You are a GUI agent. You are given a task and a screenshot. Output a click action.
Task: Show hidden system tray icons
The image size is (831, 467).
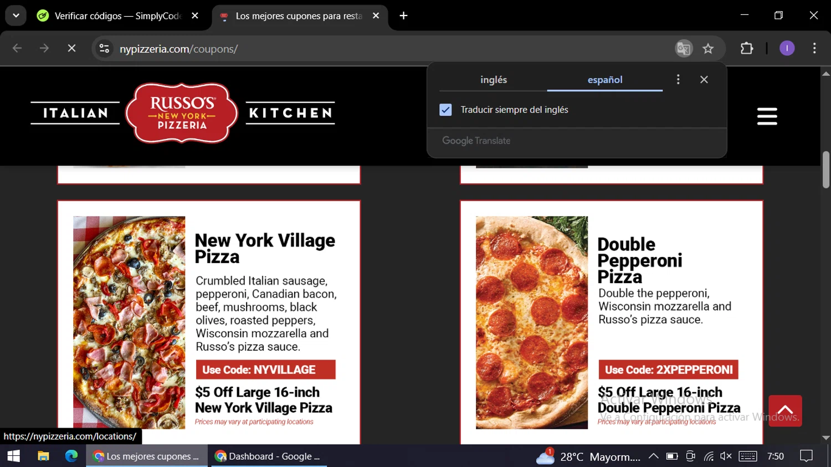[x=654, y=456]
